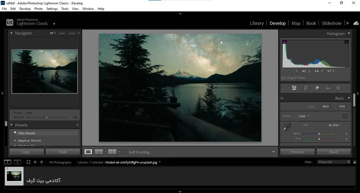Hide the top module picker panel

[180, 14]
